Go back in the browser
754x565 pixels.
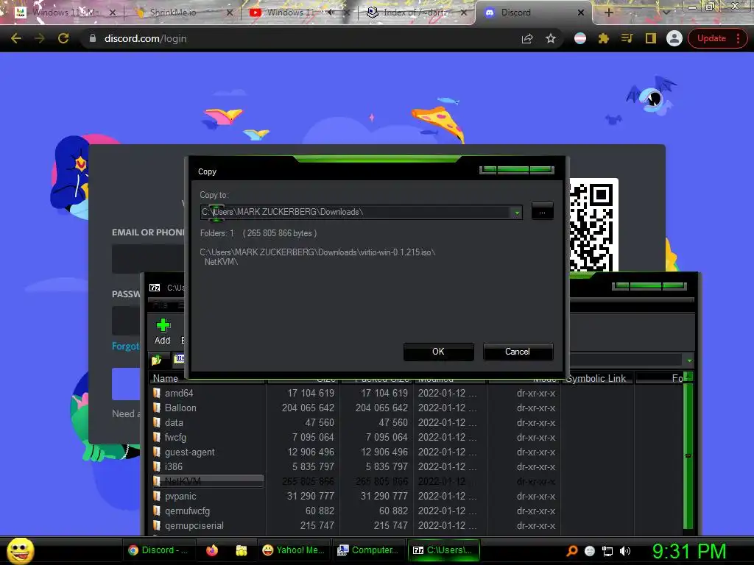coord(16,38)
